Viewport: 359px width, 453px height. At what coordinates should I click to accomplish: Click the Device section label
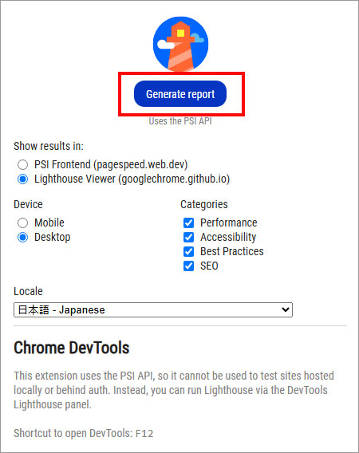[28, 204]
